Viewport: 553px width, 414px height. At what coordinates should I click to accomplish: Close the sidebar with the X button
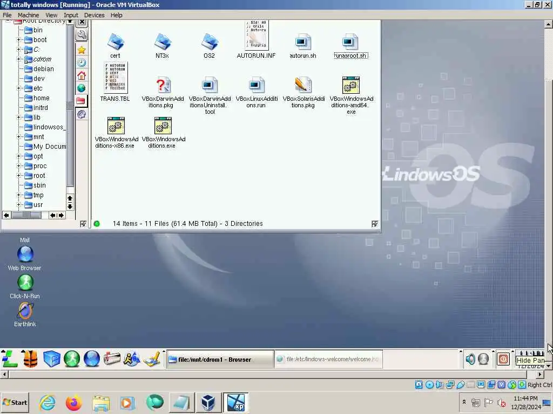click(82, 22)
